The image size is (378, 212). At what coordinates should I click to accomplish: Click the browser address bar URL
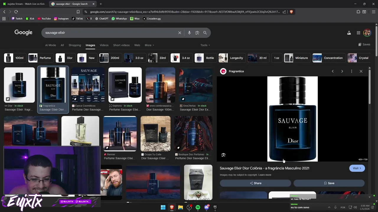pyautogui.click(x=185, y=12)
